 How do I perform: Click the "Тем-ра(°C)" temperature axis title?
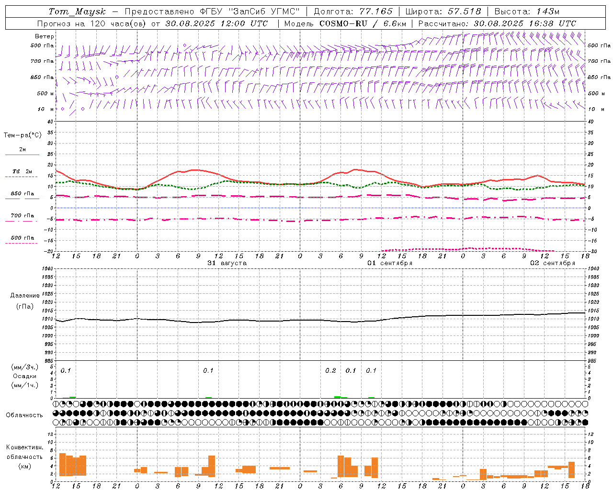(x=23, y=135)
